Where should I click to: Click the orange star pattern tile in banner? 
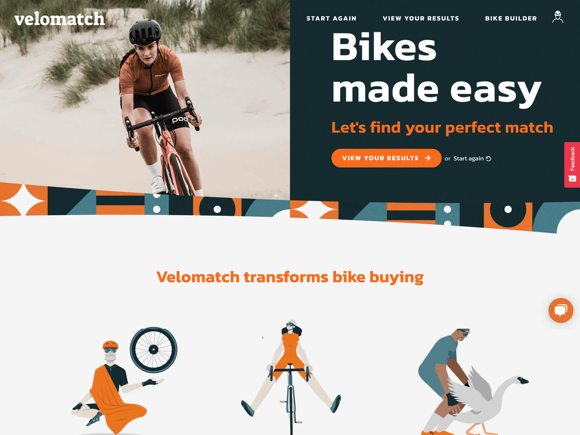(24, 200)
